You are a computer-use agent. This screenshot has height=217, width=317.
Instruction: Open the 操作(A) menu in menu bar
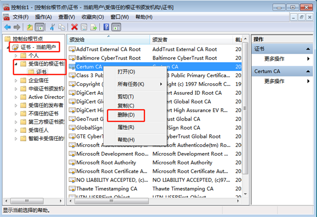[43, 17]
